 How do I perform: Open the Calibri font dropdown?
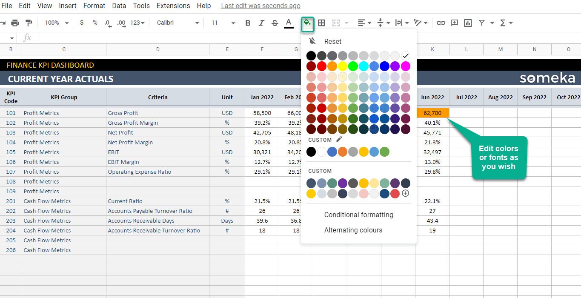tap(178, 23)
